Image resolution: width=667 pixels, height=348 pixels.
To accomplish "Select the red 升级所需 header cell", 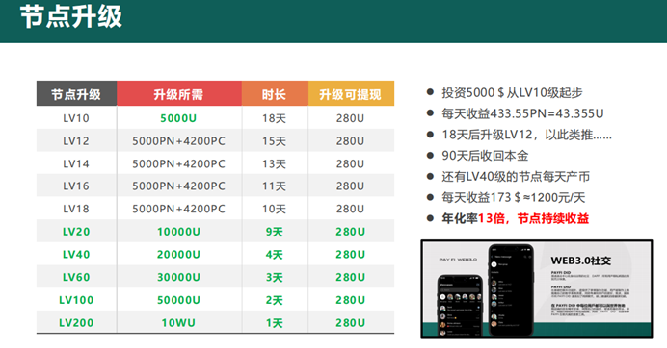I will click(x=179, y=93).
